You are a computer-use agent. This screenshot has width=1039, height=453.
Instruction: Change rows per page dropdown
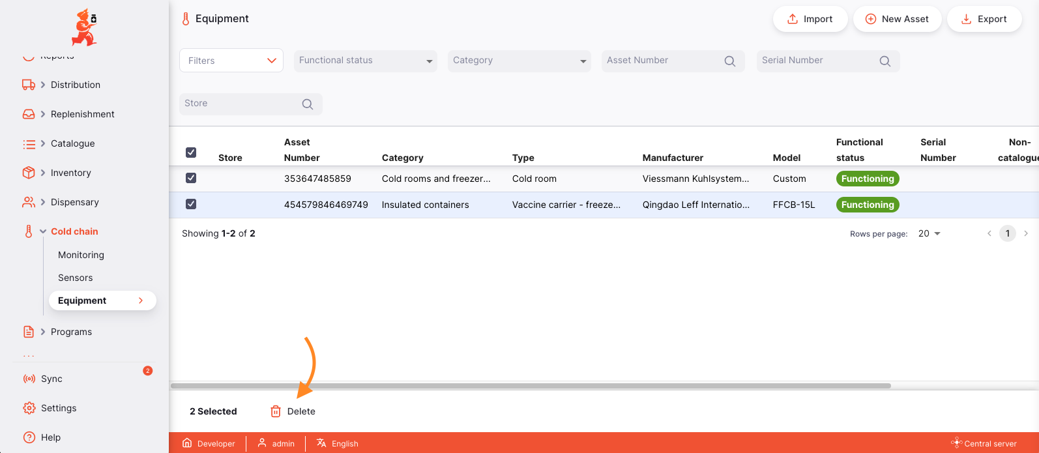coord(929,233)
